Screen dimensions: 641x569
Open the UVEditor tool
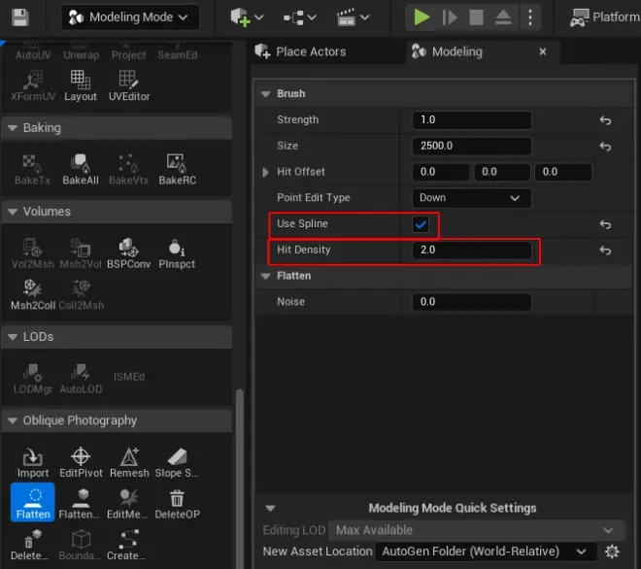tap(129, 85)
